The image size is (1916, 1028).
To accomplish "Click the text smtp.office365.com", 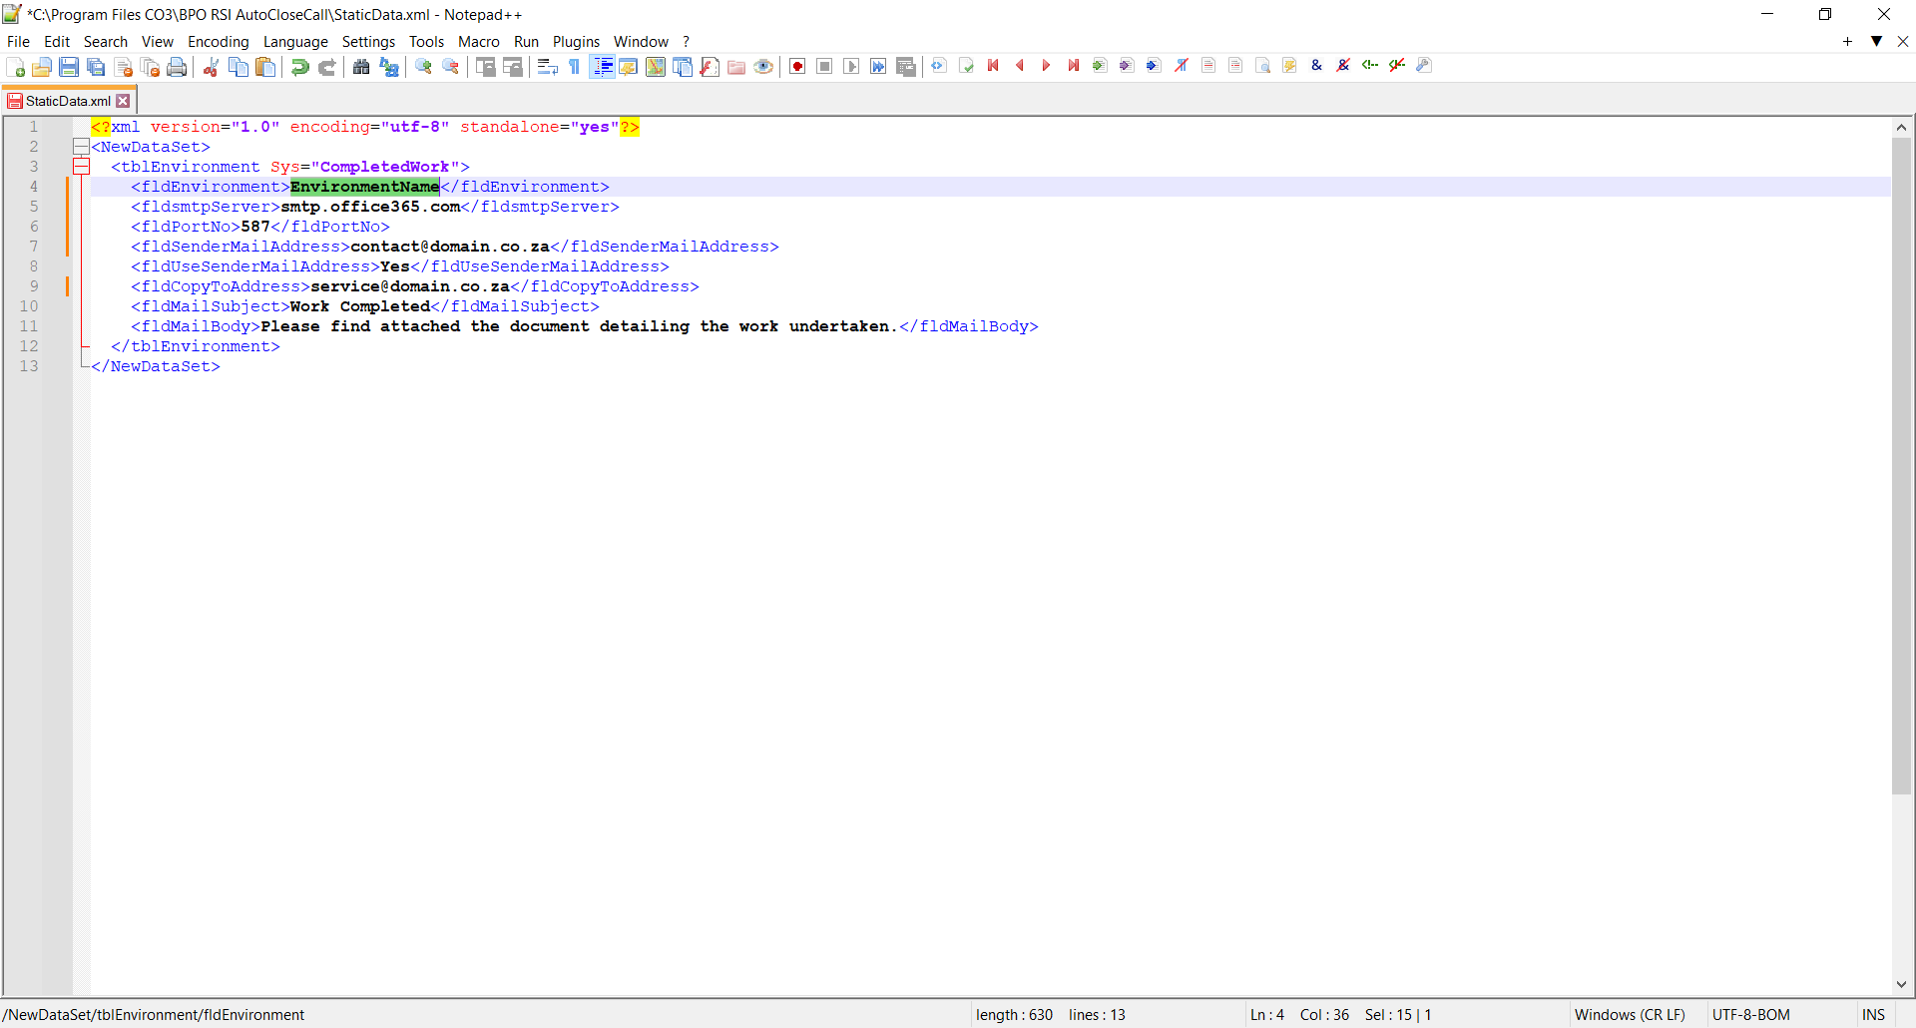I will 370,207.
